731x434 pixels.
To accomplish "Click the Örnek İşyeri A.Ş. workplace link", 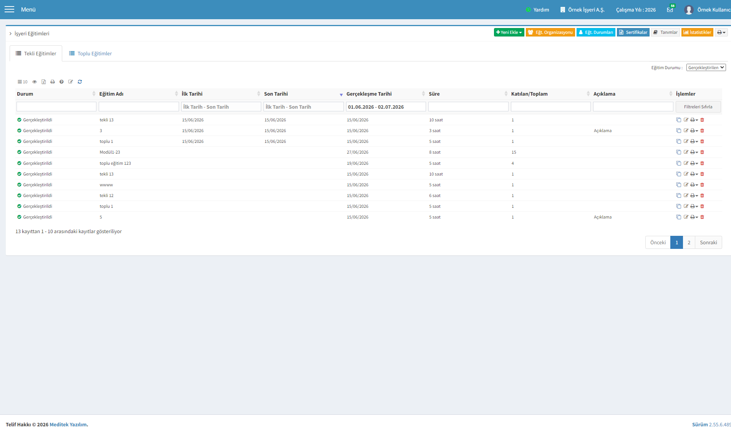I will click(582, 10).
